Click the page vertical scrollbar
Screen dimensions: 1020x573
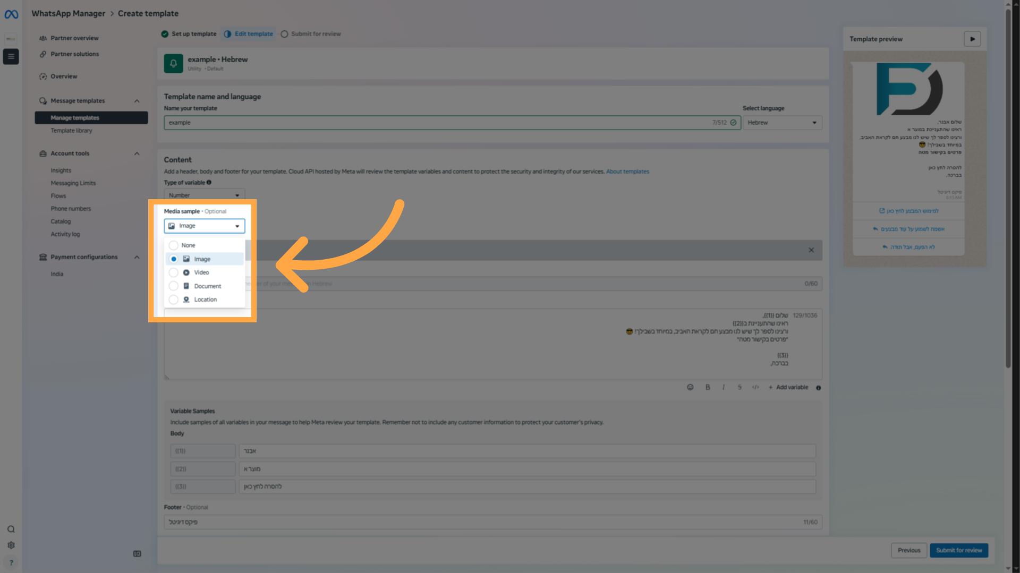coord(1008,189)
